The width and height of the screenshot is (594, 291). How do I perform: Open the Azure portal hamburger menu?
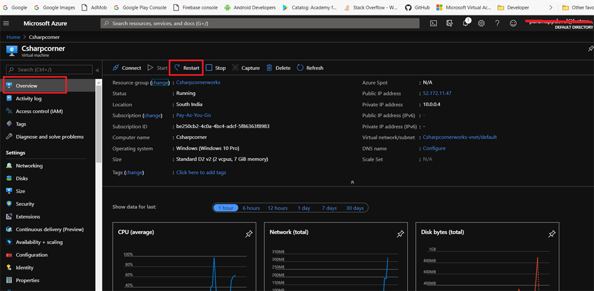pyautogui.click(x=6, y=23)
